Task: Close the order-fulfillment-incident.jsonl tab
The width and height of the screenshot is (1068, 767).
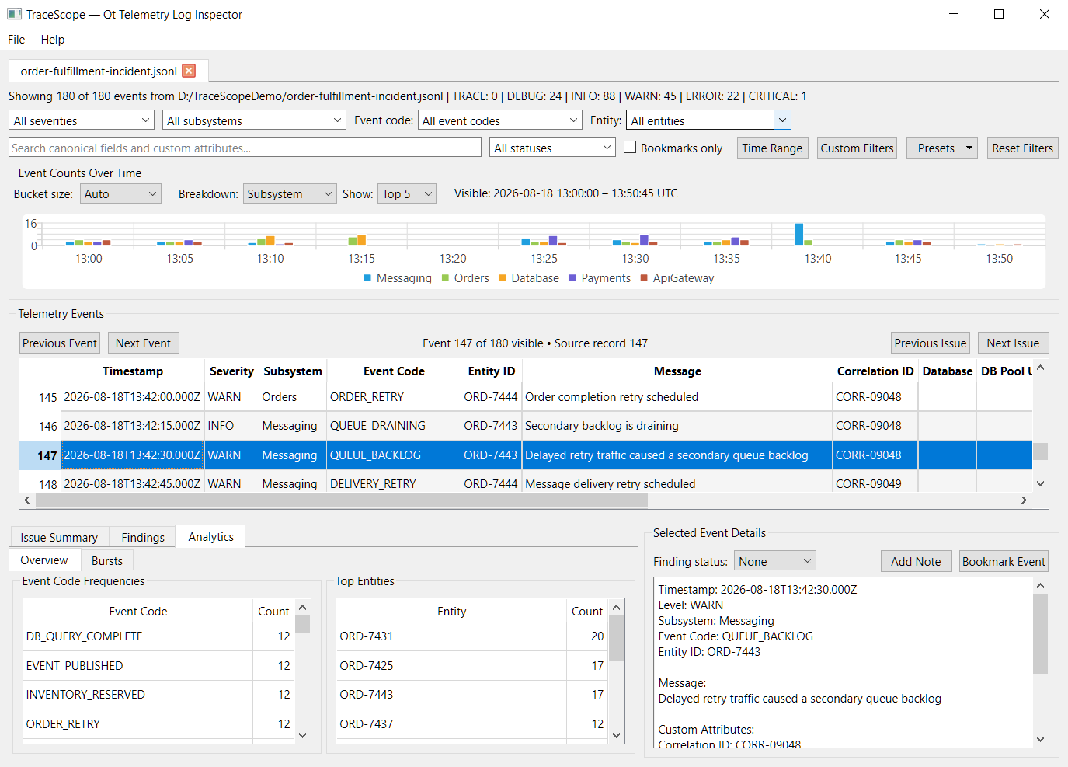Action: point(189,71)
